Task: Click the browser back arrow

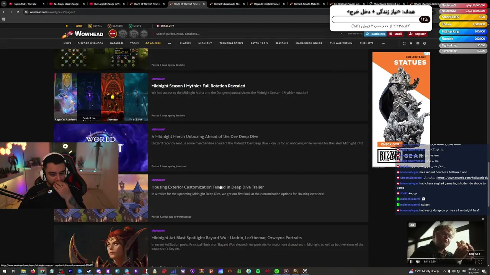Action: pyautogui.click(x=4, y=12)
